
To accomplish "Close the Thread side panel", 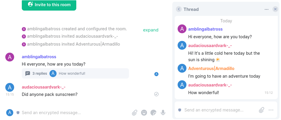I will 275,9.
